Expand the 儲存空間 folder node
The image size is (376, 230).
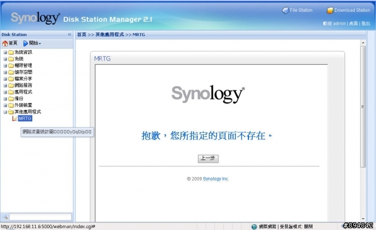click(x=5, y=72)
